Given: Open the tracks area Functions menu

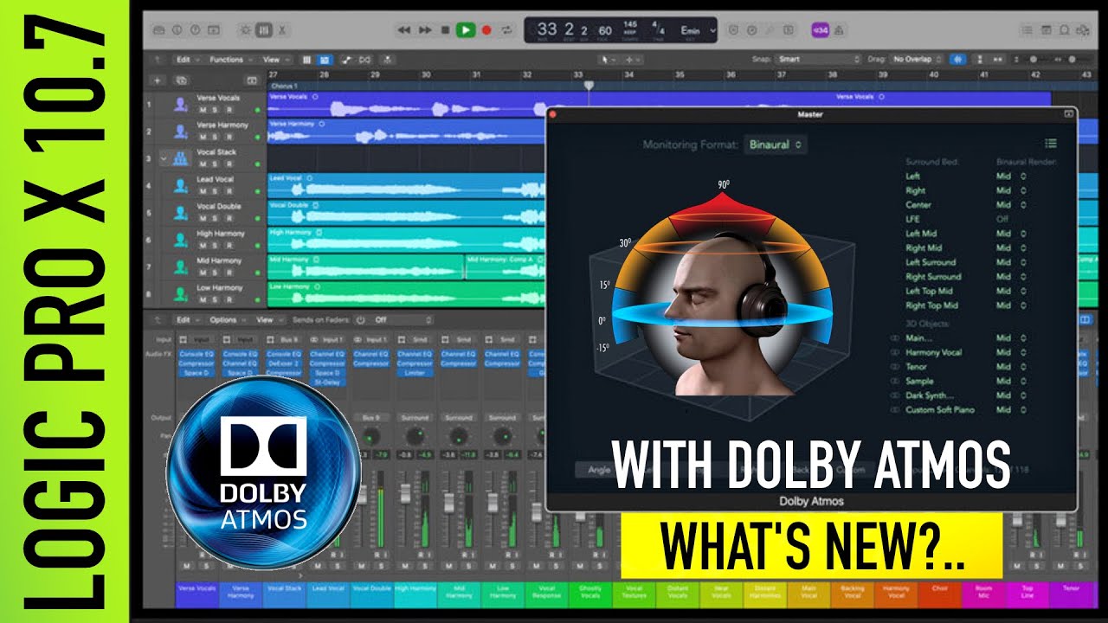Looking at the screenshot, I should tap(229, 60).
